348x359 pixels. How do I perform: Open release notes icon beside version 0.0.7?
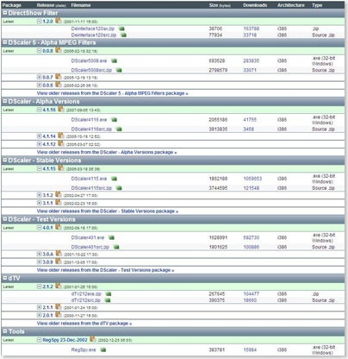(59, 77)
